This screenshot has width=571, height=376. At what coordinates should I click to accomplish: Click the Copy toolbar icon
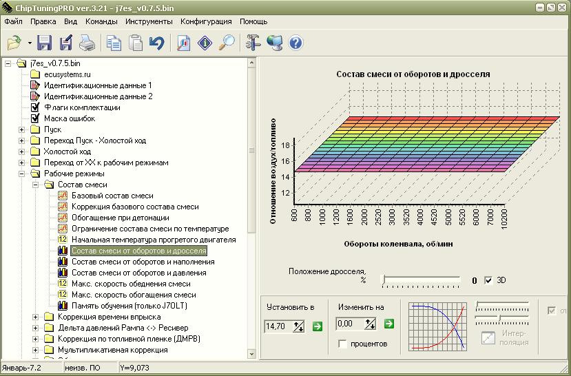point(114,43)
